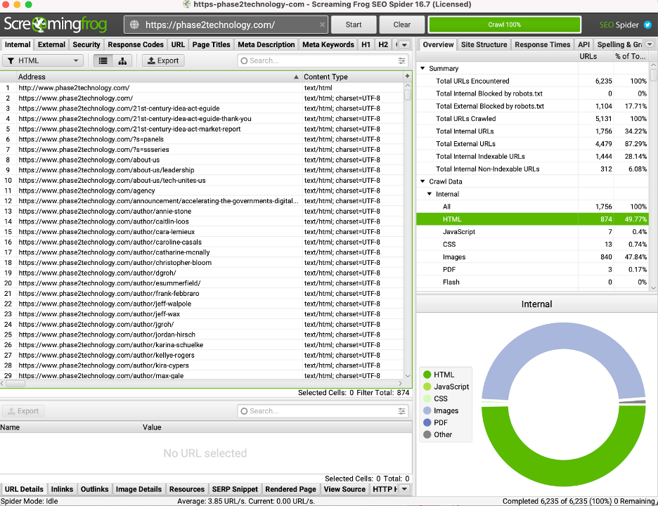
Task: Open the HTML filter dropdown
Action: 43,61
